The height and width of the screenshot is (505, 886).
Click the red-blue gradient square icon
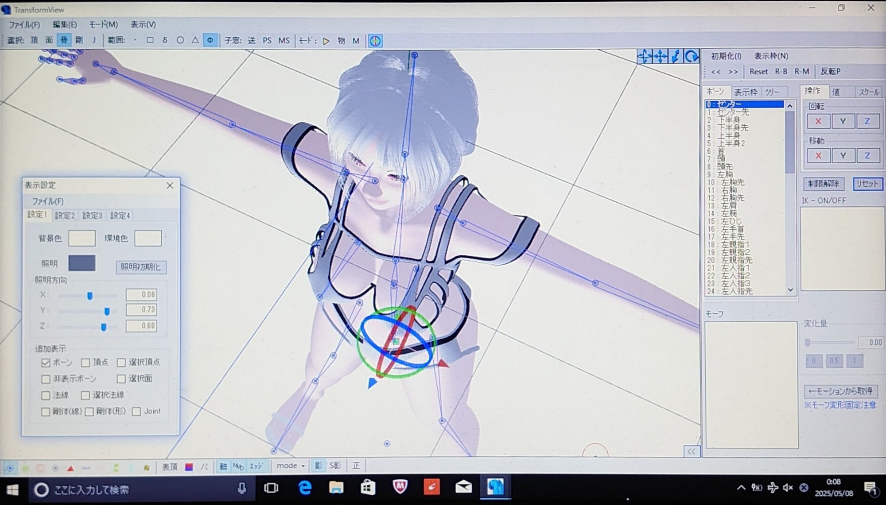pyautogui.click(x=189, y=467)
